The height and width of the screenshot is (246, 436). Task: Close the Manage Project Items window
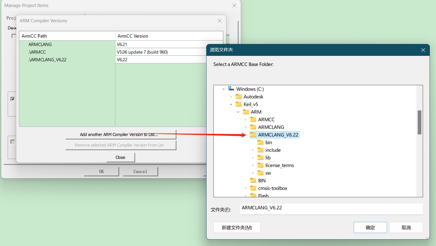[x=234, y=5]
